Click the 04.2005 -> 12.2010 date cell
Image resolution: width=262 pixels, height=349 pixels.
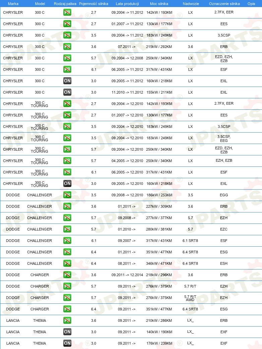(127, 161)
